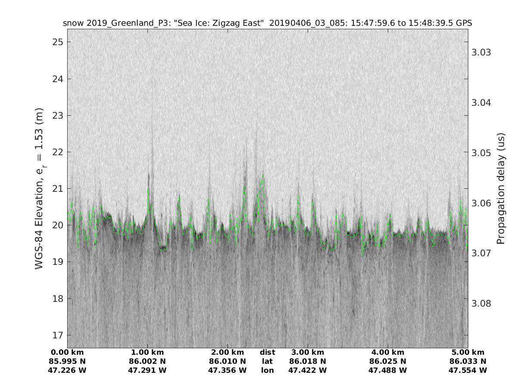This screenshot has width=517, height=387.
Task: Click the 3.07 propagation delay tick
Action: [482, 253]
